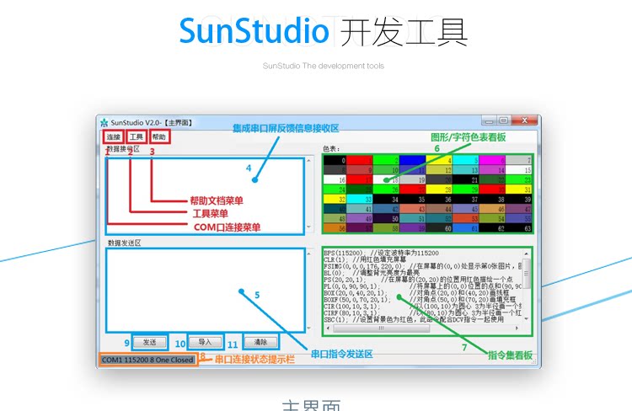Select orange-red color swatch 53
Viewport: 632px width, 411px height.
pos(466,219)
